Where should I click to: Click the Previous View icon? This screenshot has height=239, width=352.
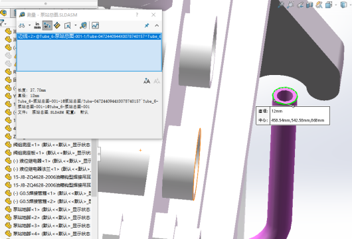(x=300, y=5)
